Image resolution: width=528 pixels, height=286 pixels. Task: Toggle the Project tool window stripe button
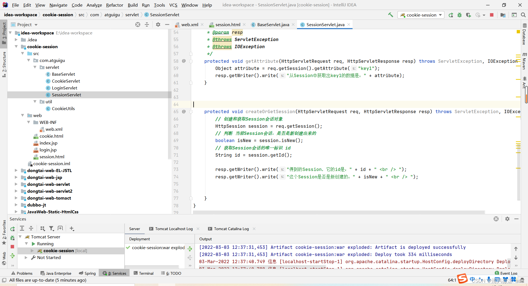[4, 33]
